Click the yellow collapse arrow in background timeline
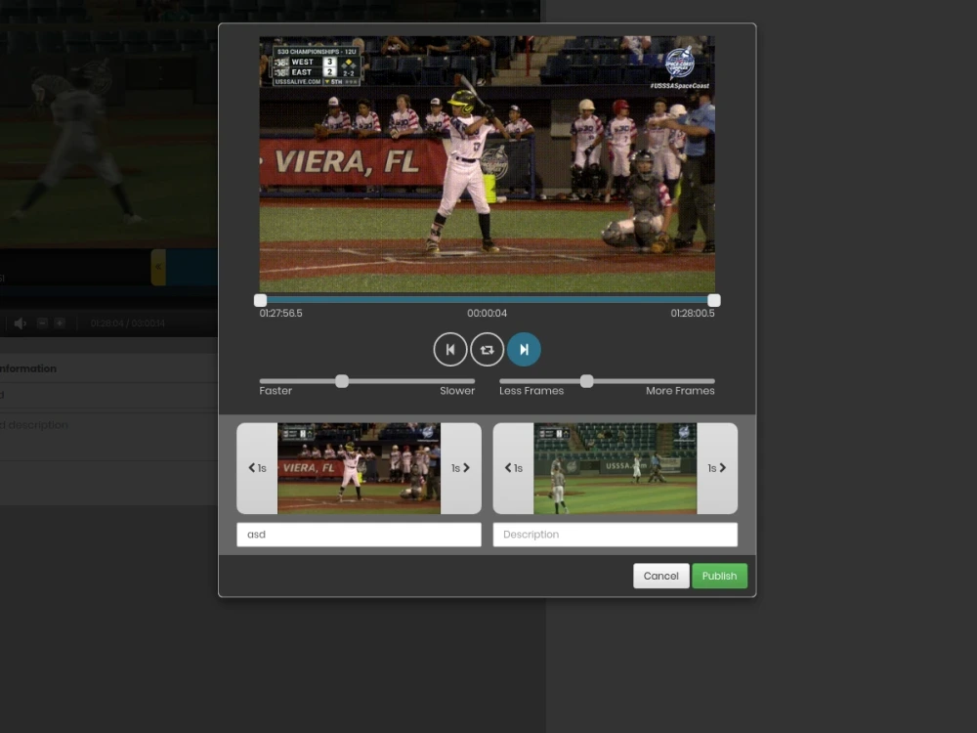The width and height of the screenshot is (977, 733). (158, 267)
